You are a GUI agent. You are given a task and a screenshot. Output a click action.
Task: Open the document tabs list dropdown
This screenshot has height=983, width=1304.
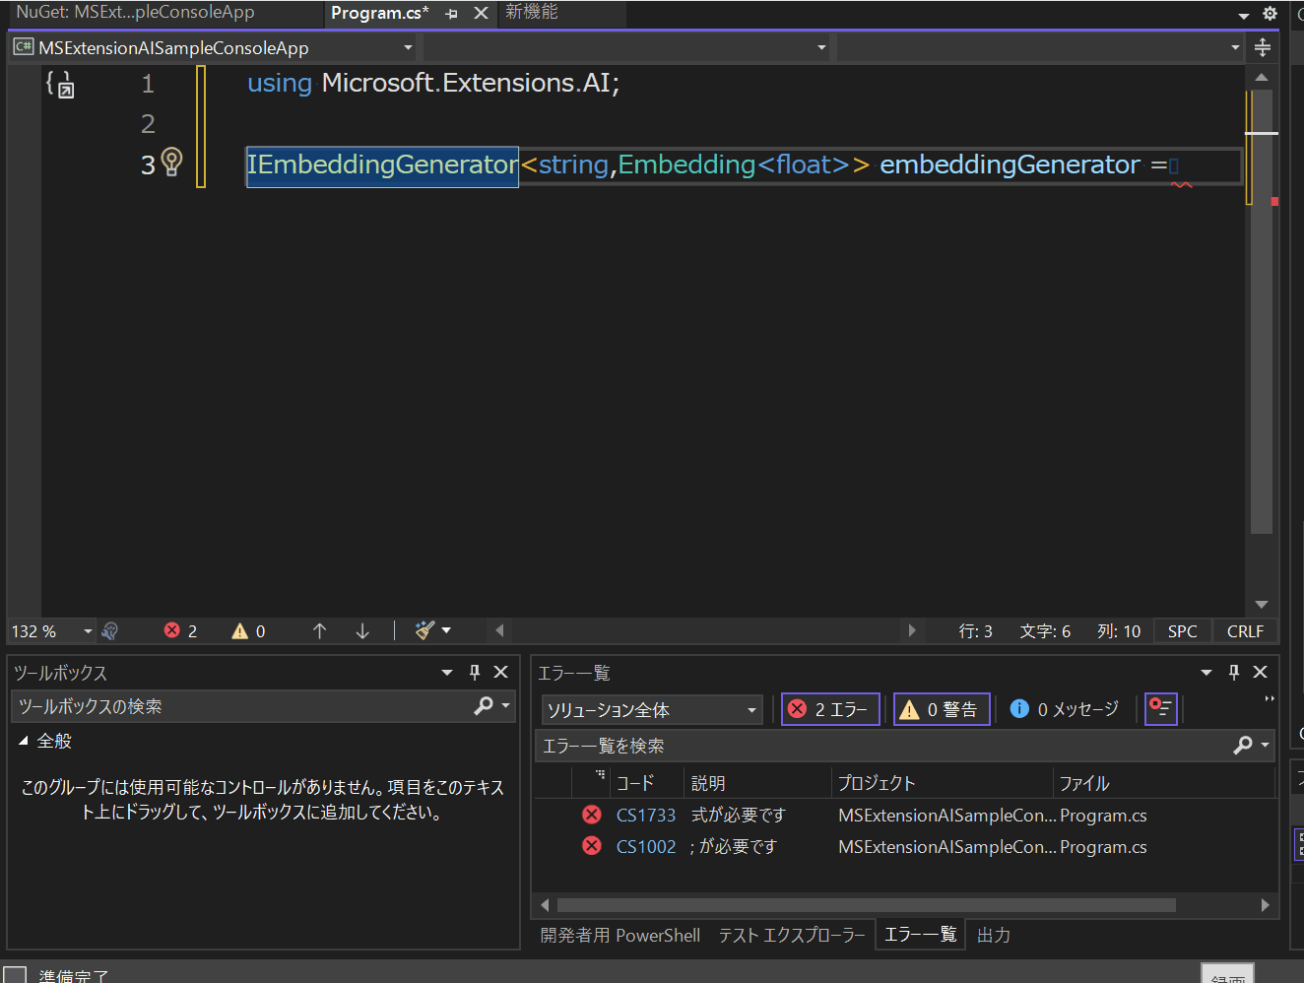coord(1244,15)
